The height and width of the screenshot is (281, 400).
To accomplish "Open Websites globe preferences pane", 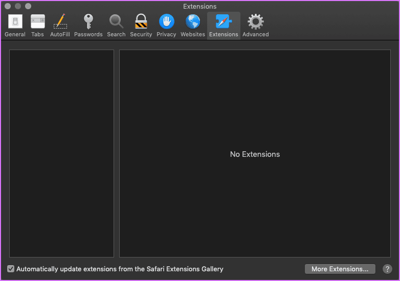I will tap(193, 26).
